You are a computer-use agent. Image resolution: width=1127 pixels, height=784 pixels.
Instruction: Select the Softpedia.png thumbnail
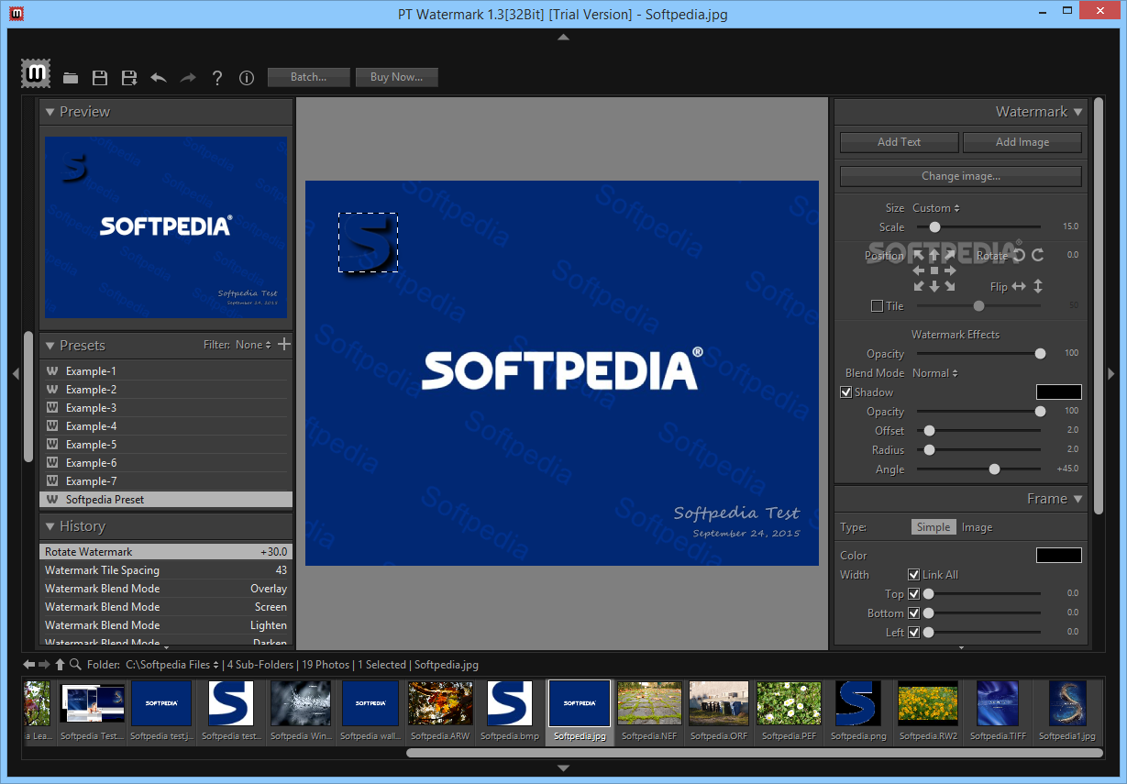point(857,711)
